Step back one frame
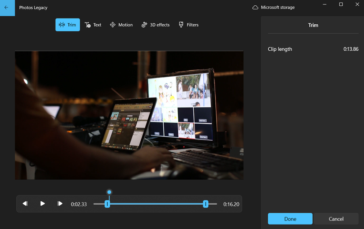Screen dimensions: 364x229 pos(25,203)
